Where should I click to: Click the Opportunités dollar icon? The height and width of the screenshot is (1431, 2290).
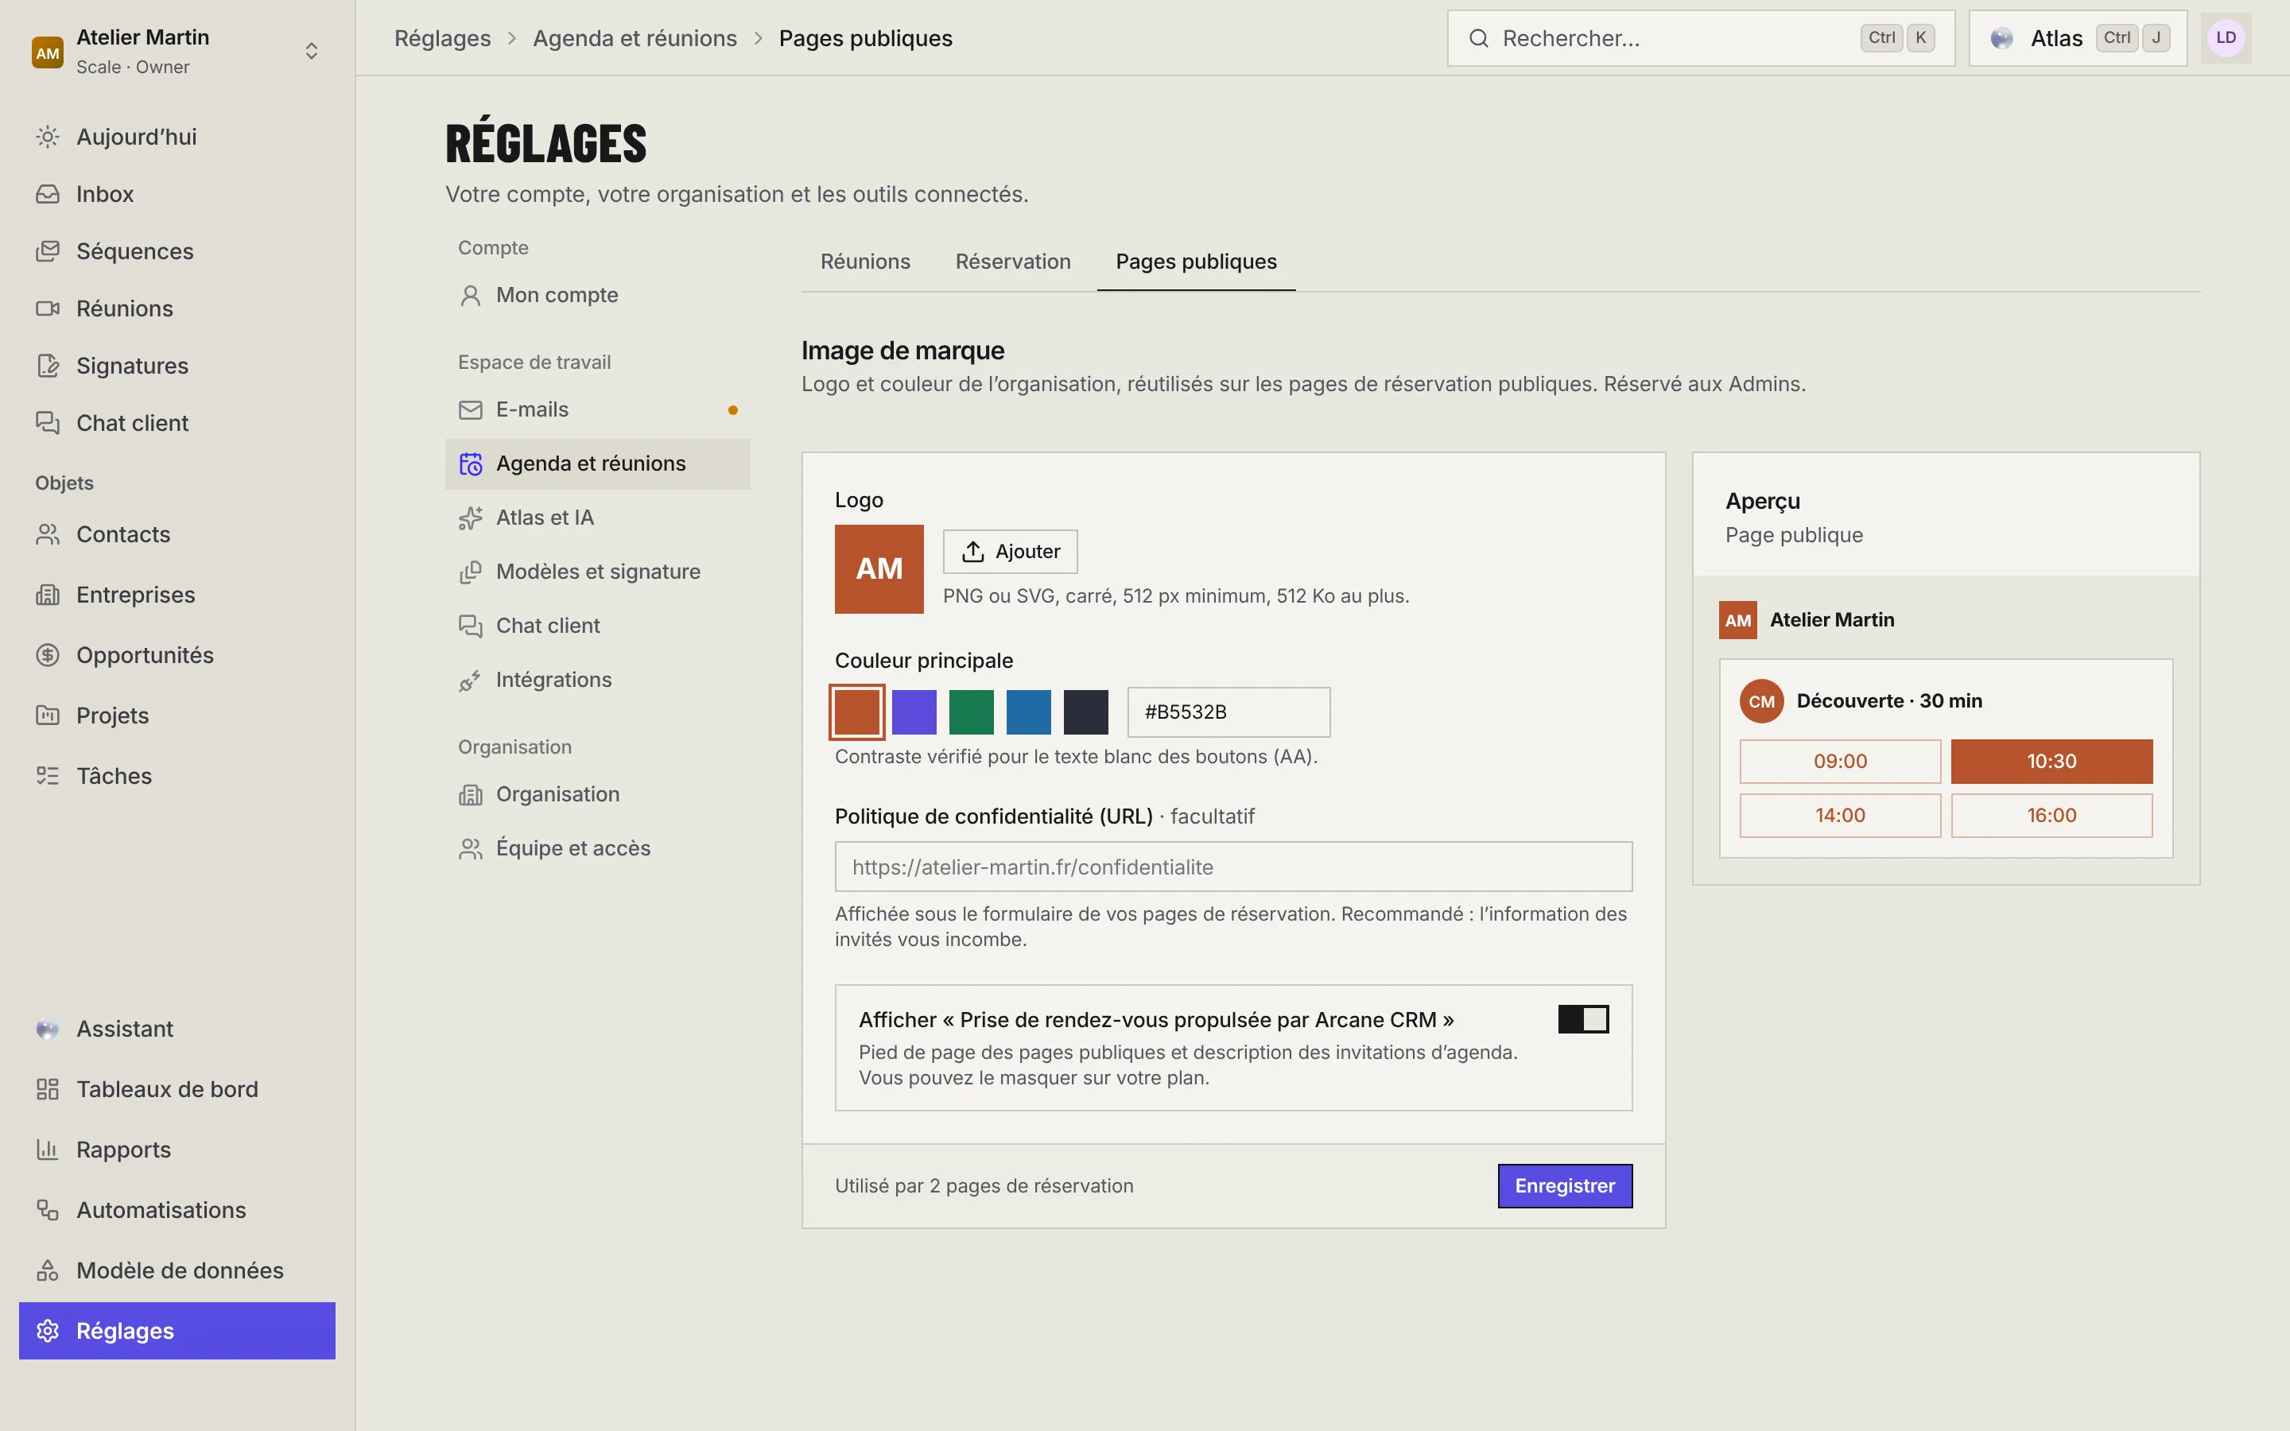48,655
